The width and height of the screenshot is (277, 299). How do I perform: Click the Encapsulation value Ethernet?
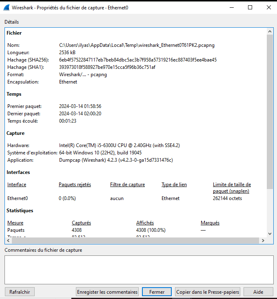[x=68, y=82]
